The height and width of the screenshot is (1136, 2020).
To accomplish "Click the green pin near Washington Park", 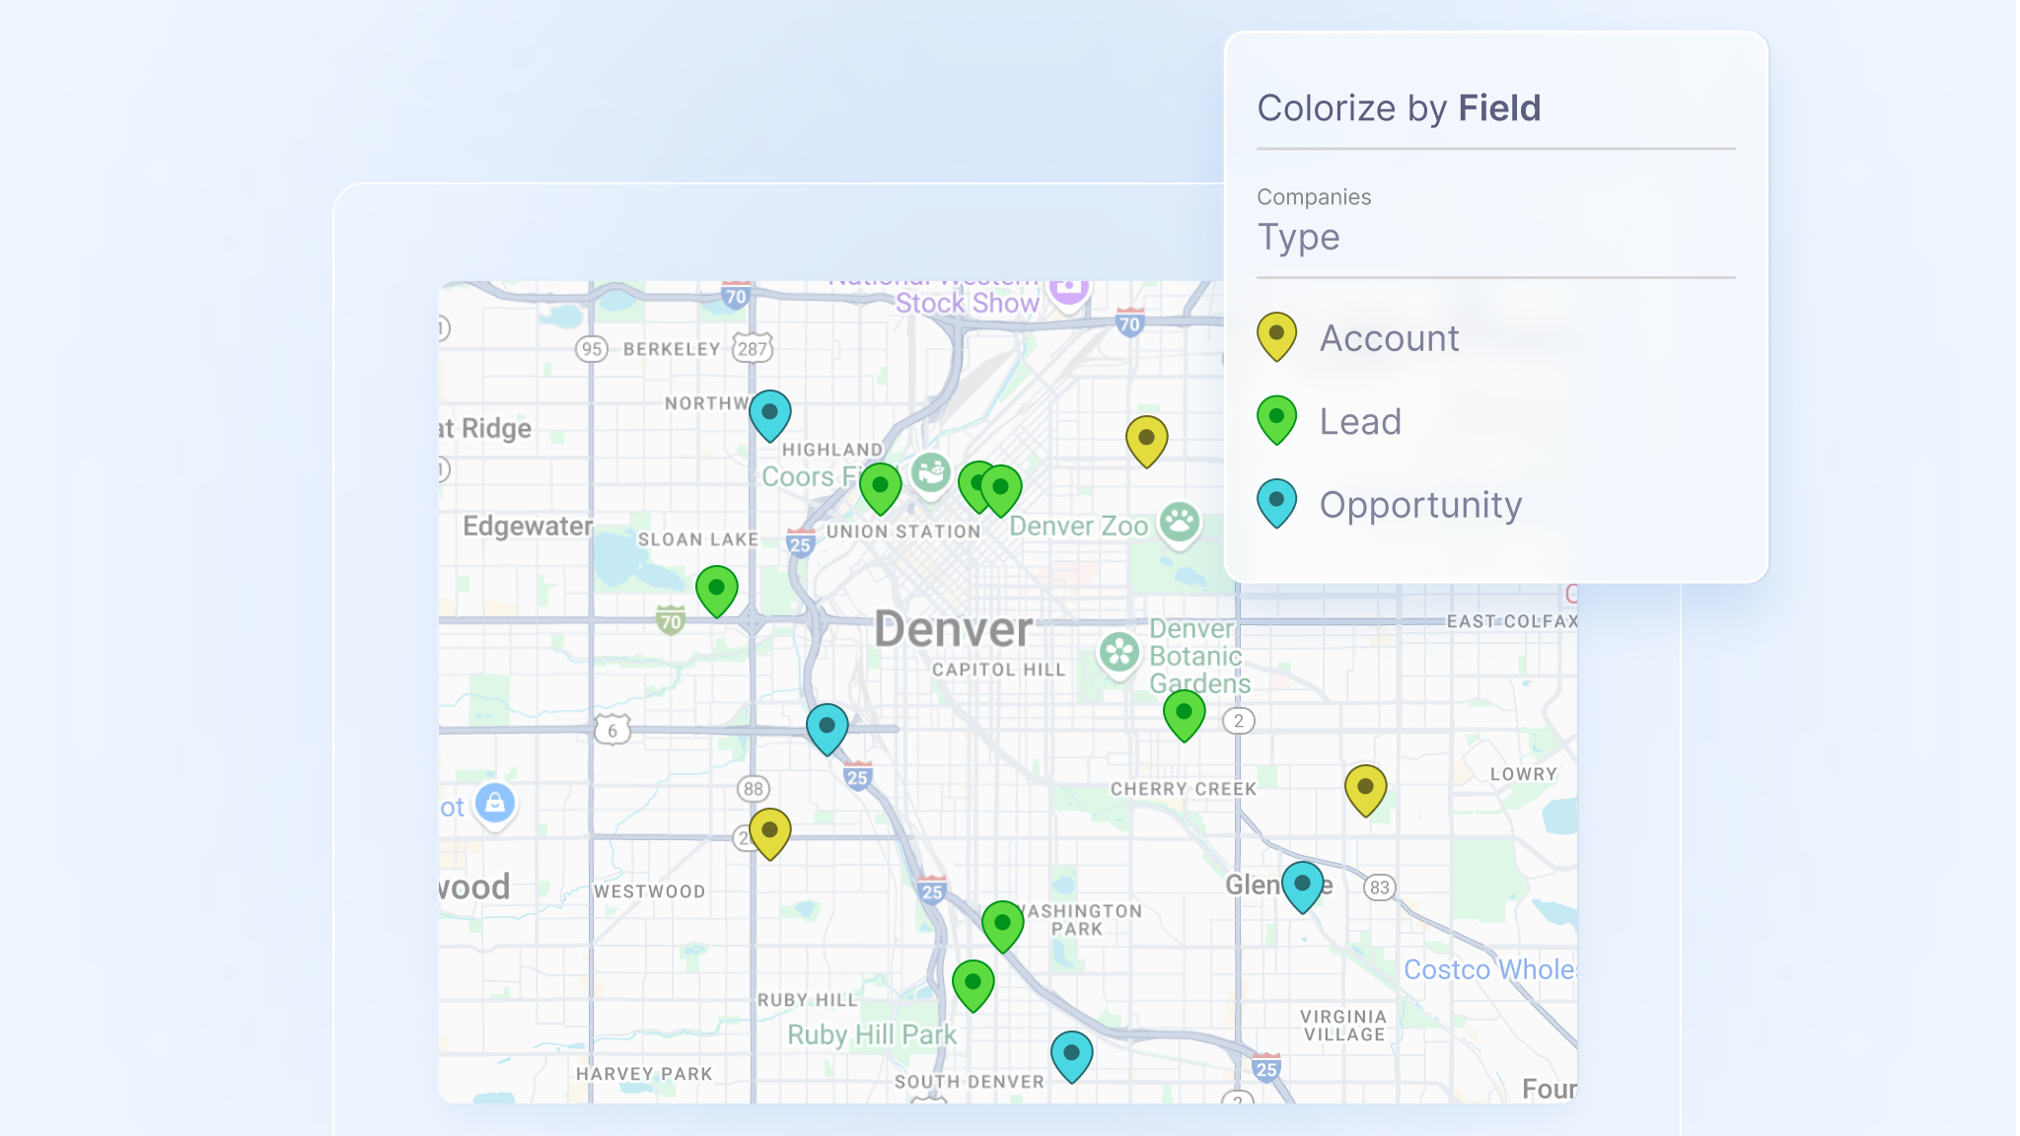I will [x=1003, y=925].
